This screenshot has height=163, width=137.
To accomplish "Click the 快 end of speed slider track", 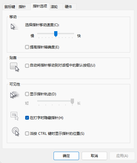I will click(x=72, y=34).
